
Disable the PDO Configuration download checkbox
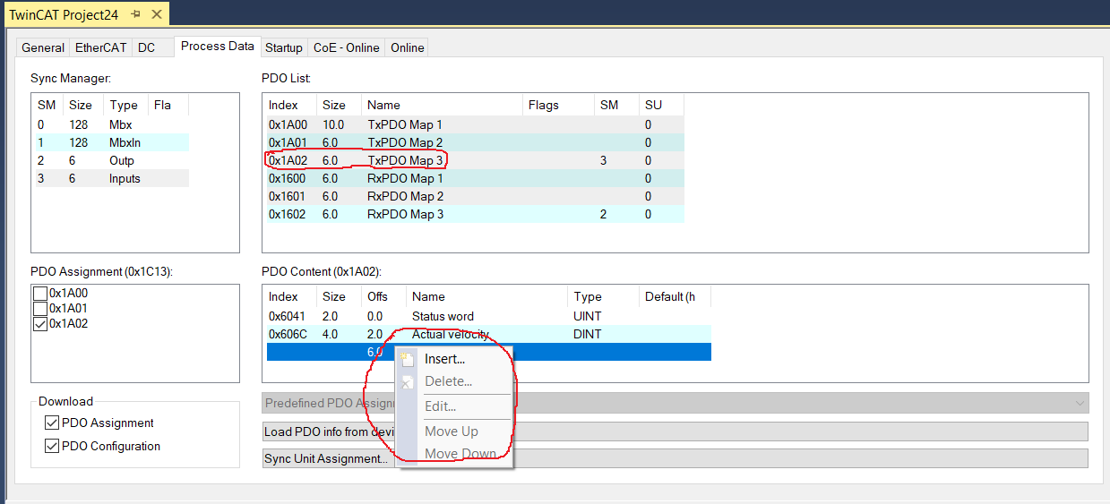(x=51, y=447)
